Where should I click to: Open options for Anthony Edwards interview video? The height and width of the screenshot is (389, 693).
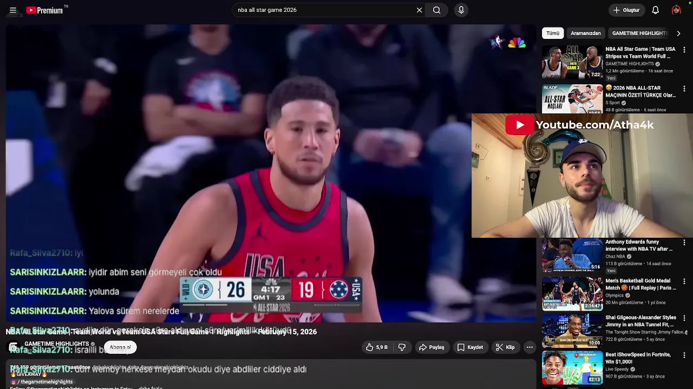tap(684, 243)
